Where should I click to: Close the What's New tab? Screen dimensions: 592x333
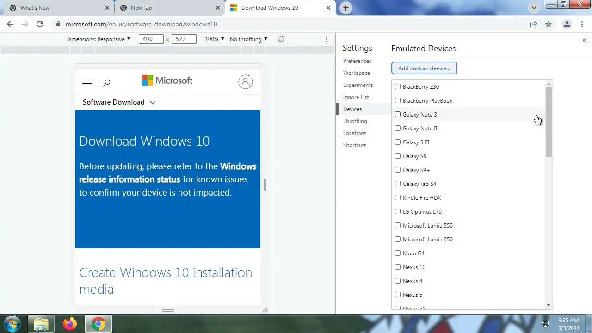click(107, 8)
